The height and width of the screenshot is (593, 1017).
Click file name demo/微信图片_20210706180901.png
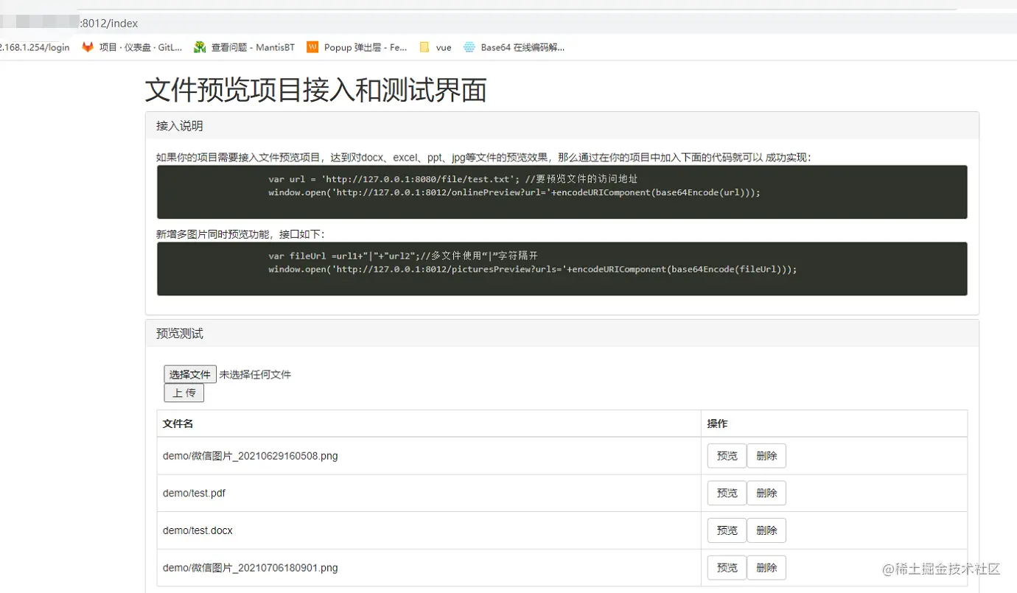click(x=251, y=568)
